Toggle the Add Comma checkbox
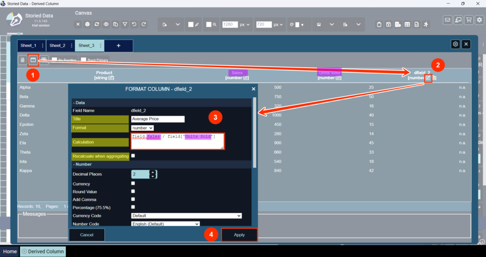The width and height of the screenshot is (486, 257). click(133, 199)
